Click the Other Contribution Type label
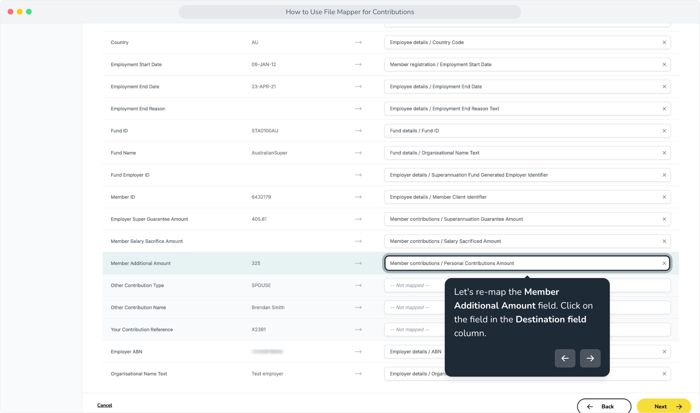The width and height of the screenshot is (700, 413). pos(137,286)
